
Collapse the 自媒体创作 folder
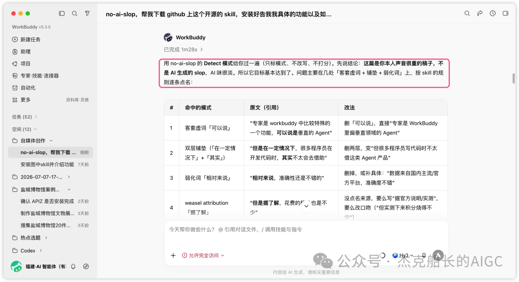pos(51,141)
